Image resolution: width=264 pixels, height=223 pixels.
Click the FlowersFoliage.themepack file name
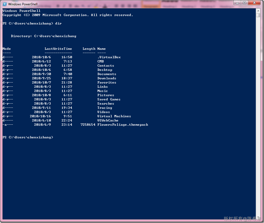pyautogui.click(x=123, y=125)
